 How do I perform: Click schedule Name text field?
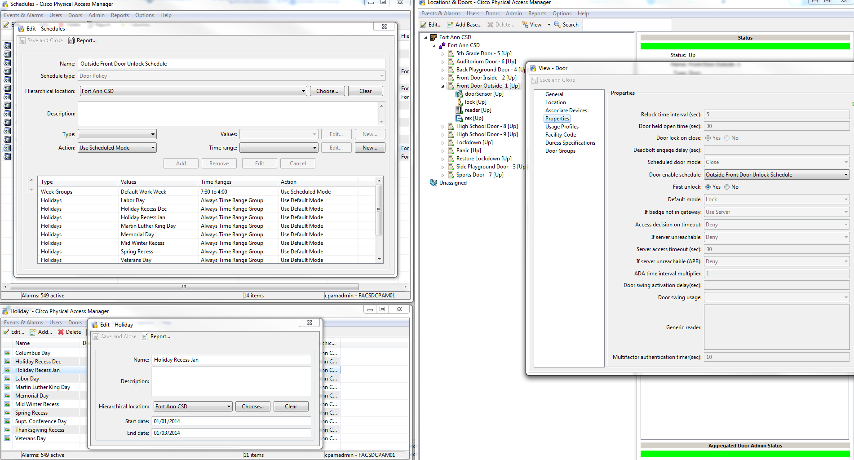[231, 64]
